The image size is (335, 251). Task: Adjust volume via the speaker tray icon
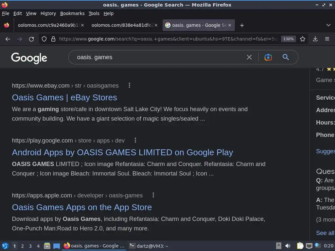pos(288,246)
